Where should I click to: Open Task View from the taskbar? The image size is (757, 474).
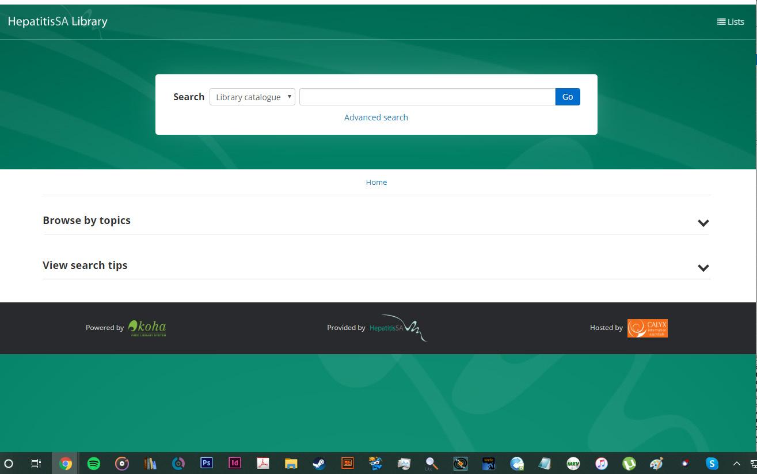(36, 463)
